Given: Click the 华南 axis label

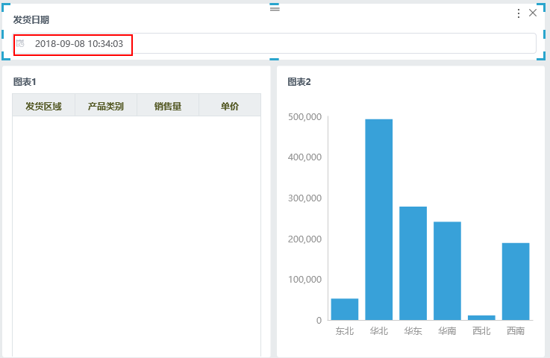Looking at the screenshot, I should click(447, 330).
